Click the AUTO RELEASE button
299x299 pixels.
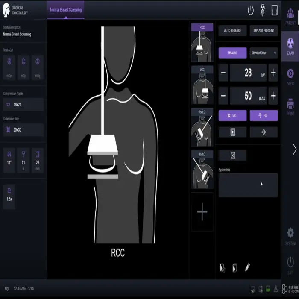(x=232, y=31)
